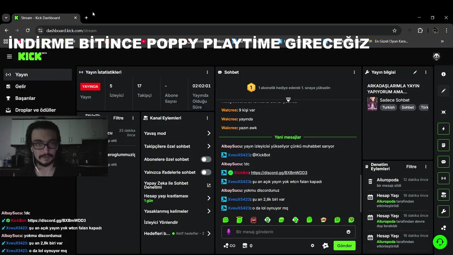Screen dimensions: 453x255
Task: Open Yayın İstatistikleri three-dot menu
Action: coord(207,72)
